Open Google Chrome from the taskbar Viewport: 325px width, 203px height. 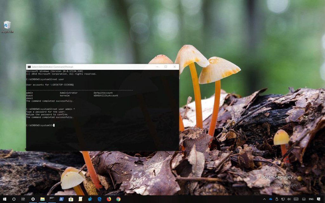(118, 199)
